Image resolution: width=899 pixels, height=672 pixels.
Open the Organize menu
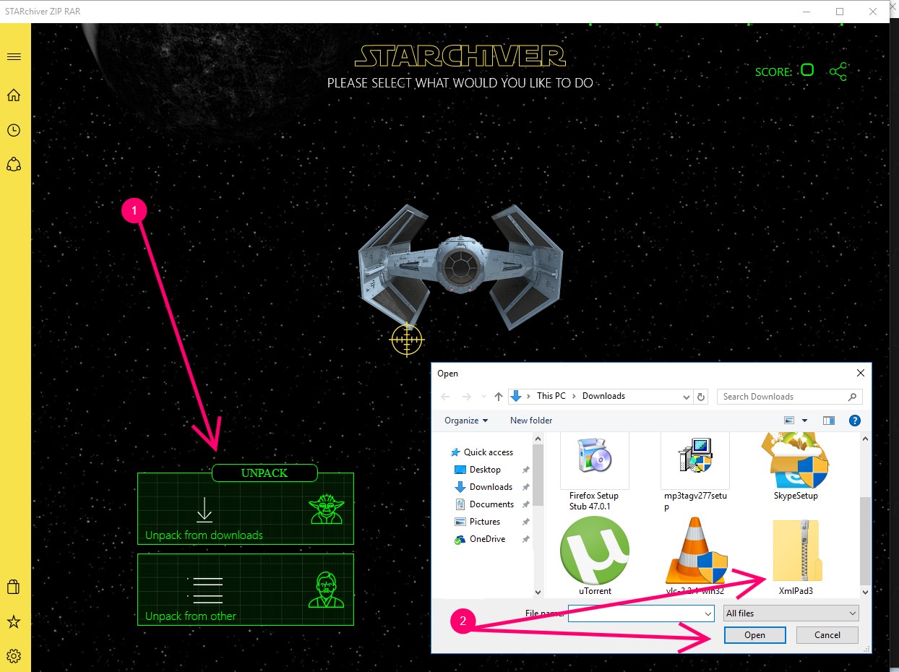point(466,421)
